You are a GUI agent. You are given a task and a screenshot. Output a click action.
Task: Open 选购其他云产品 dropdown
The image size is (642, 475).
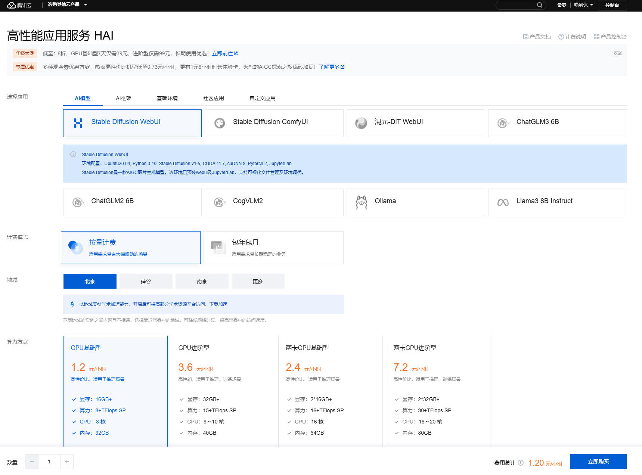[x=67, y=5]
